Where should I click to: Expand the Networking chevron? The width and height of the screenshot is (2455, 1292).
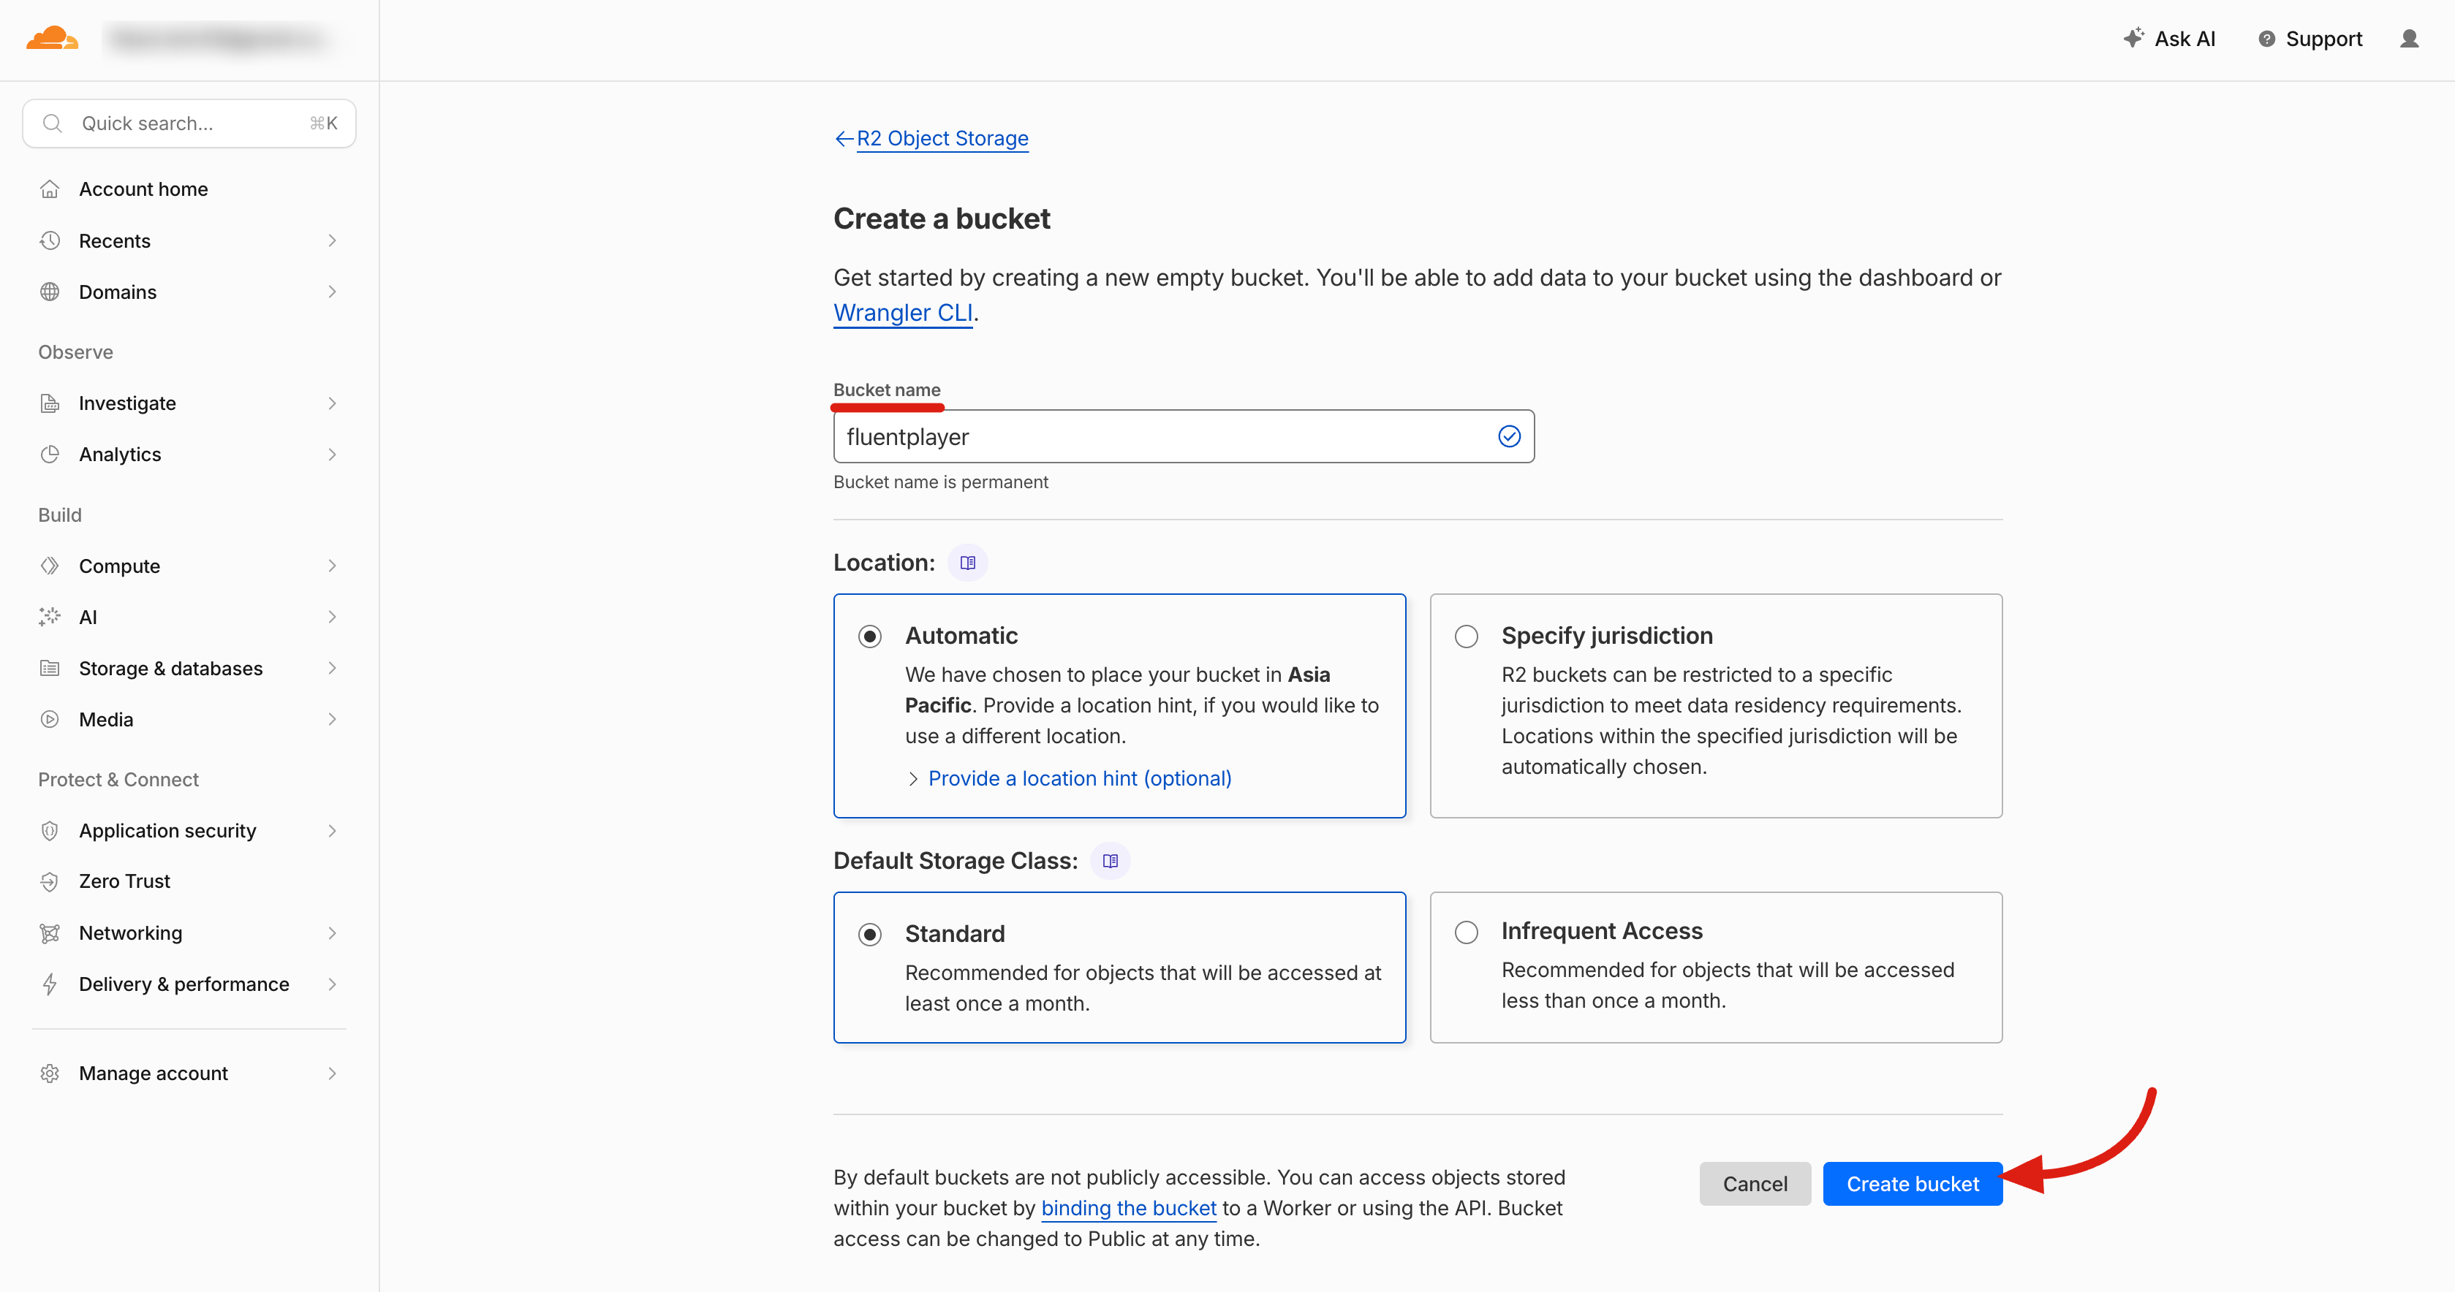pos(332,932)
